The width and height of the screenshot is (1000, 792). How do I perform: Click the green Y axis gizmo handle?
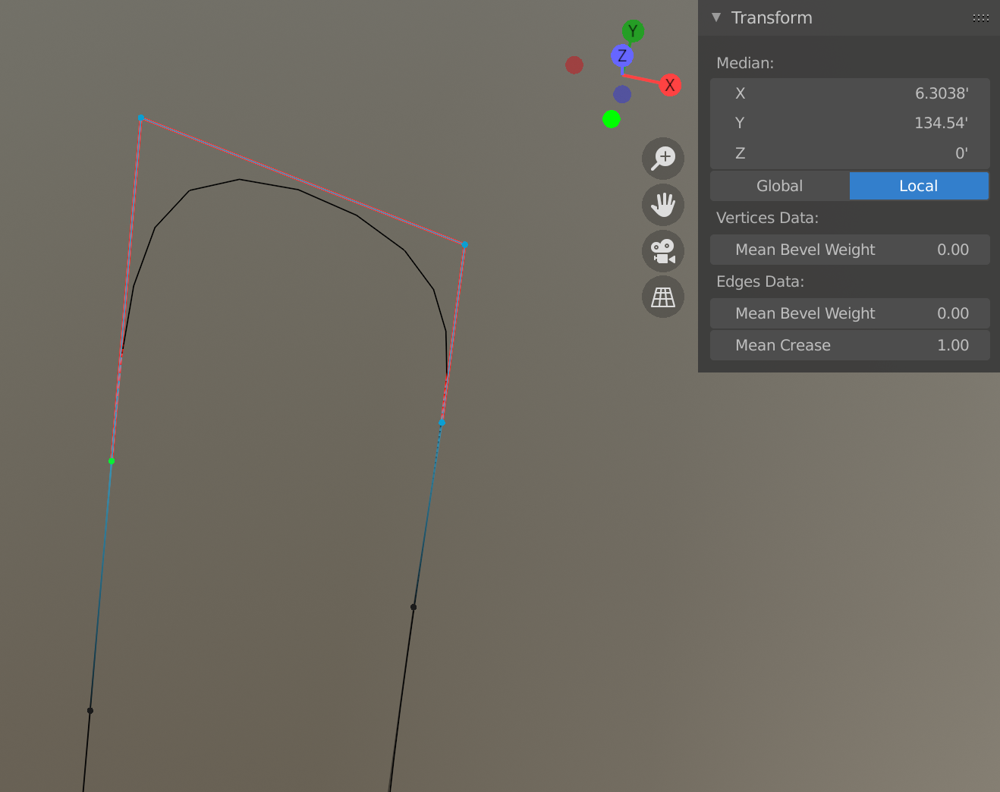point(633,31)
